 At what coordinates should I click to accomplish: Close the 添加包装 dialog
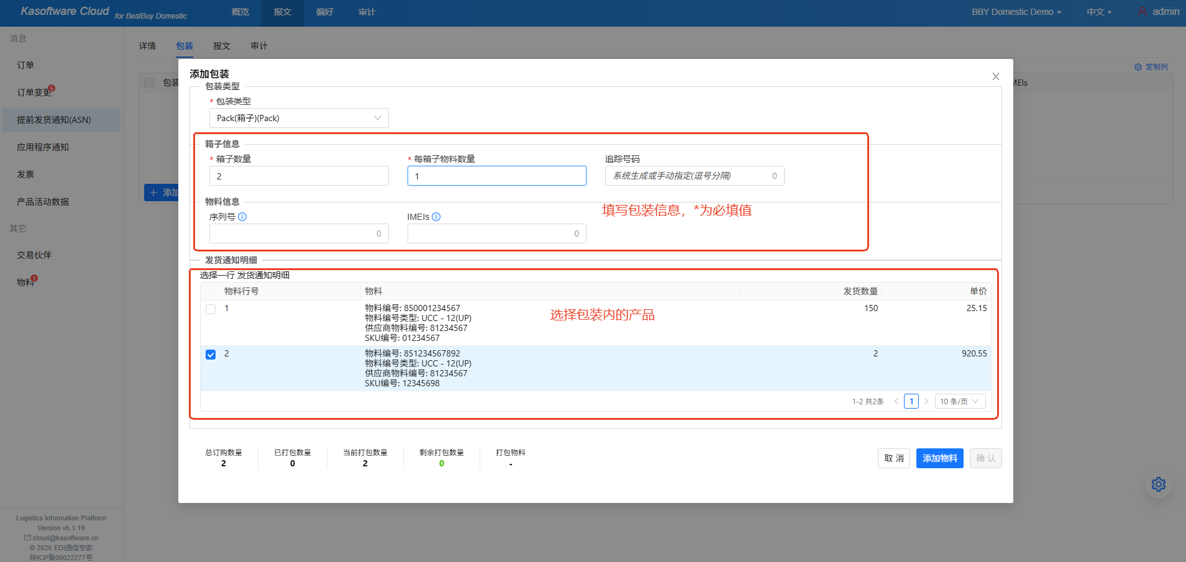click(995, 76)
